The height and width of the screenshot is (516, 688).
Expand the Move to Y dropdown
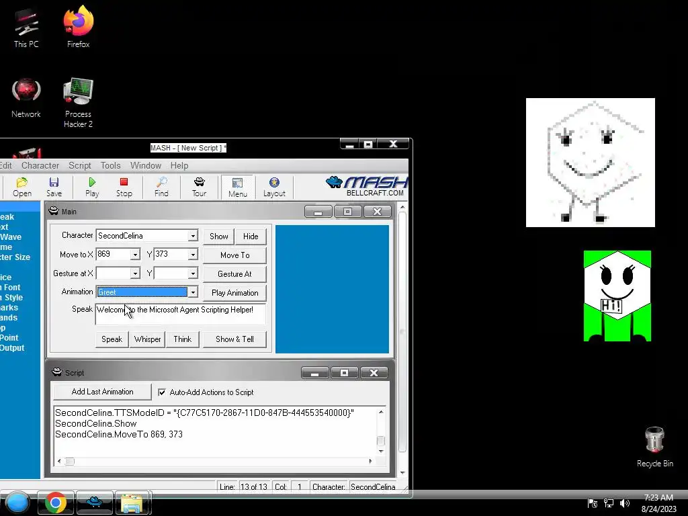pyautogui.click(x=193, y=255)
